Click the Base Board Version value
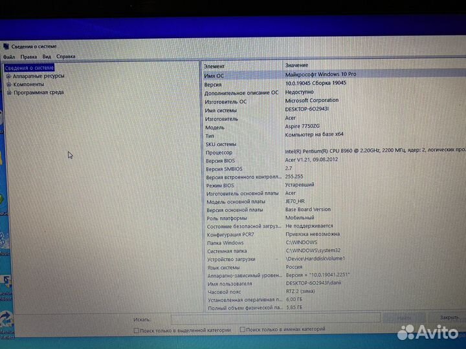Viewport: 466px width, 349px height. tap(308, 209)
